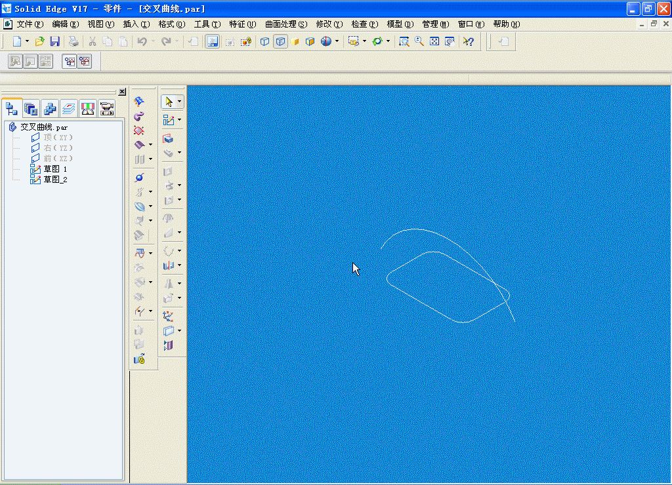Open the Cross Curve dropdown arrow
Viewport: 672px width, 485px height.
click(150, 206)
